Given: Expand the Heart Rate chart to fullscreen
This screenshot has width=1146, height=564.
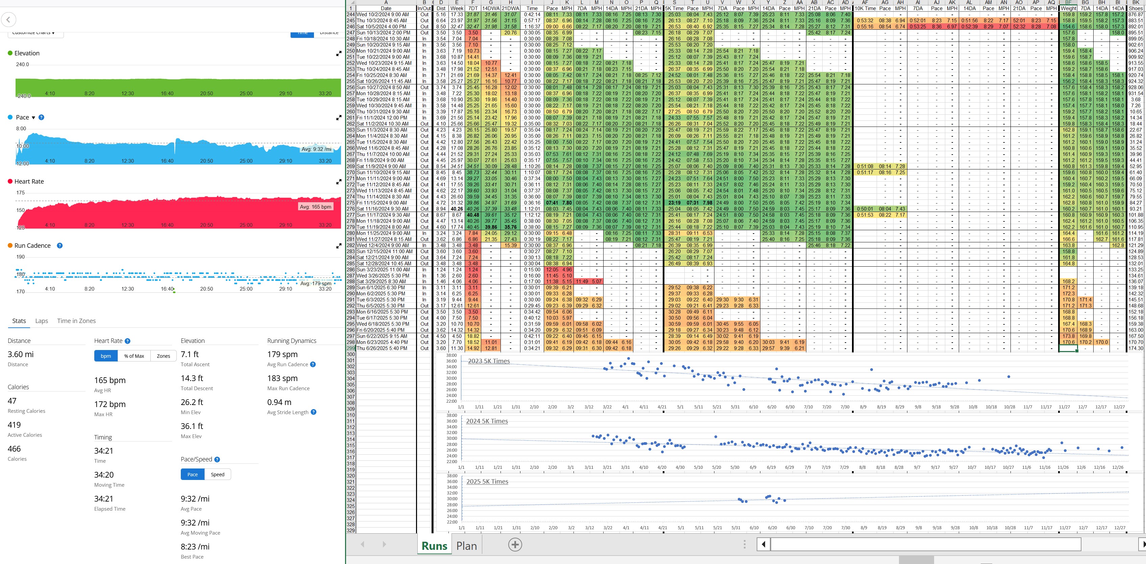Looking at the screenshot, I should (339, 182).
